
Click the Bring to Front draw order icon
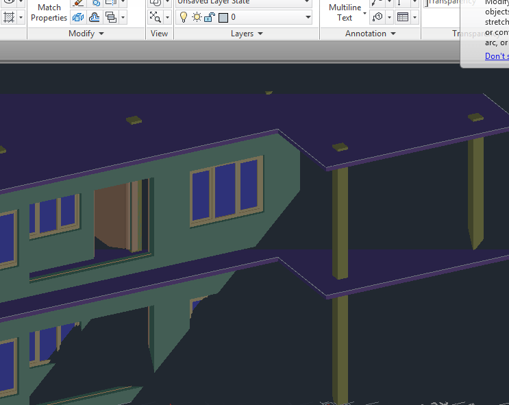tap(111, 17)
